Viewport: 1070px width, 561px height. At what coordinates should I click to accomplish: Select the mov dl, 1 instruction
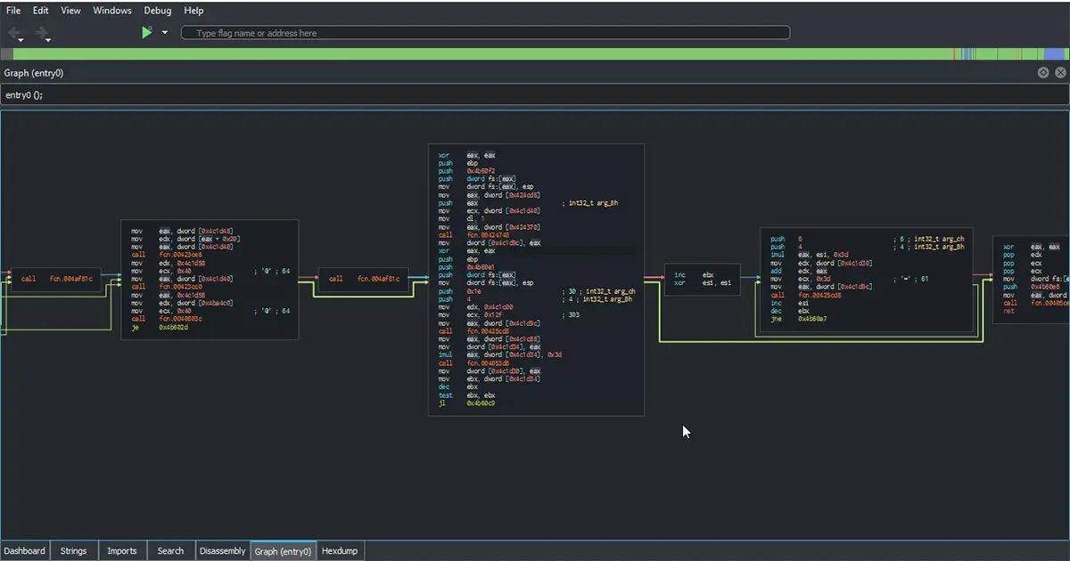coord(459,218)
